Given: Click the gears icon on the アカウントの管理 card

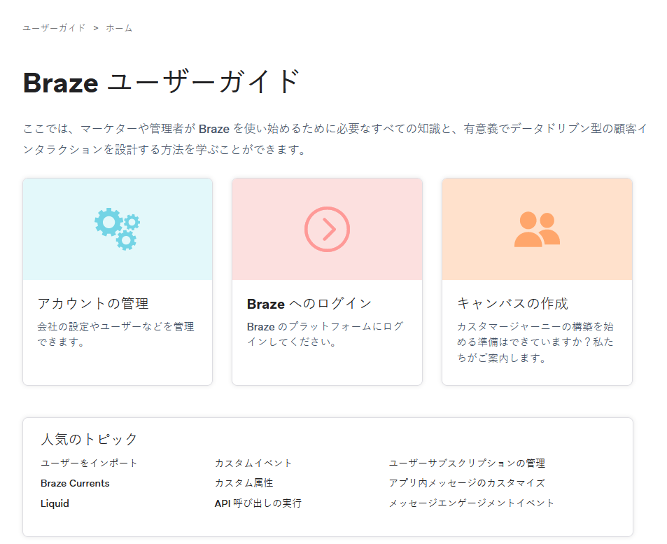Looking at the screenshot, I should (x=118, y=229).
